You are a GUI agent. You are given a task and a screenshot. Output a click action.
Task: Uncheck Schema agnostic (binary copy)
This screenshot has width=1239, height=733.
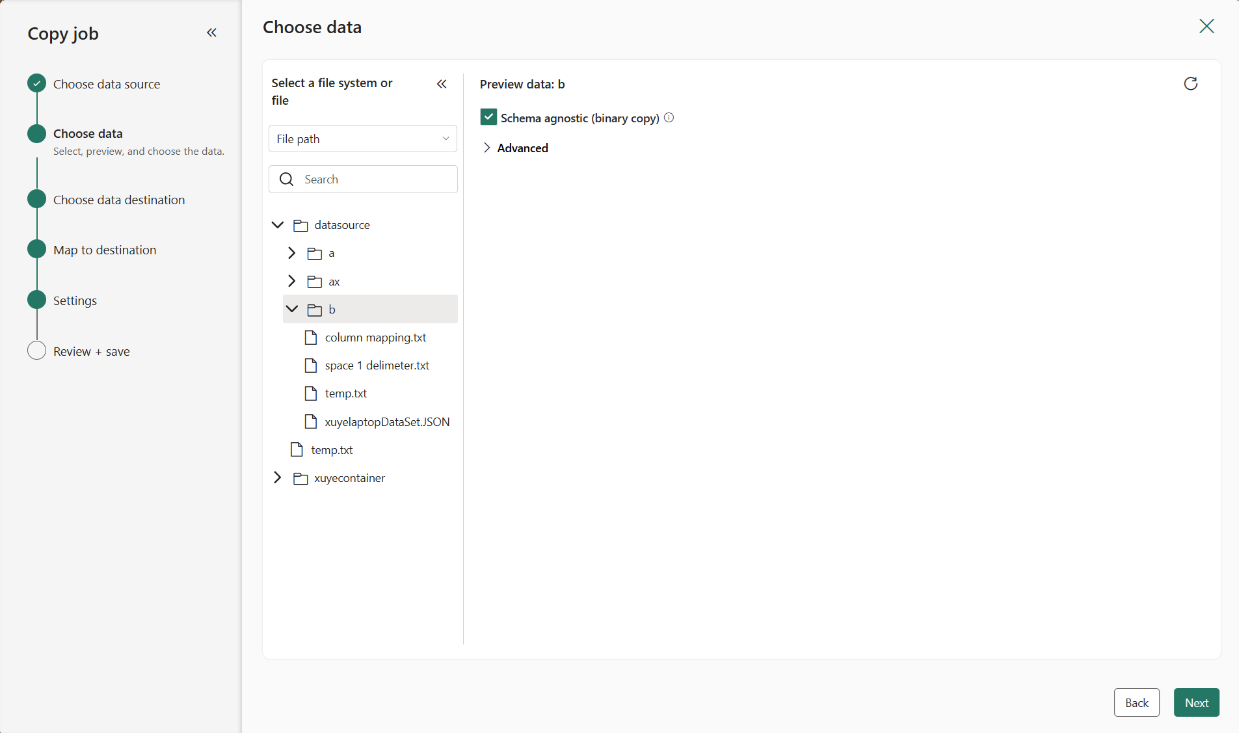click(x=488, y=117)
